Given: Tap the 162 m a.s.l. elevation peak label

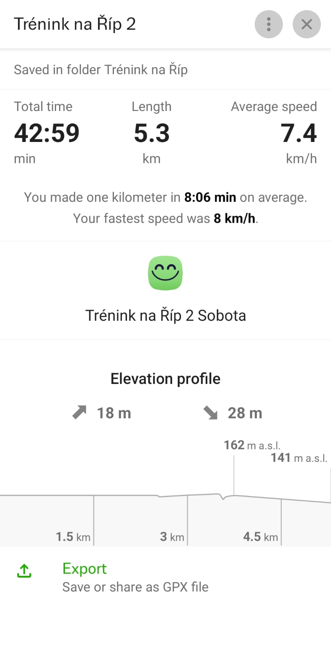Looking at the screenshot, I should click(x=252, y=445).
